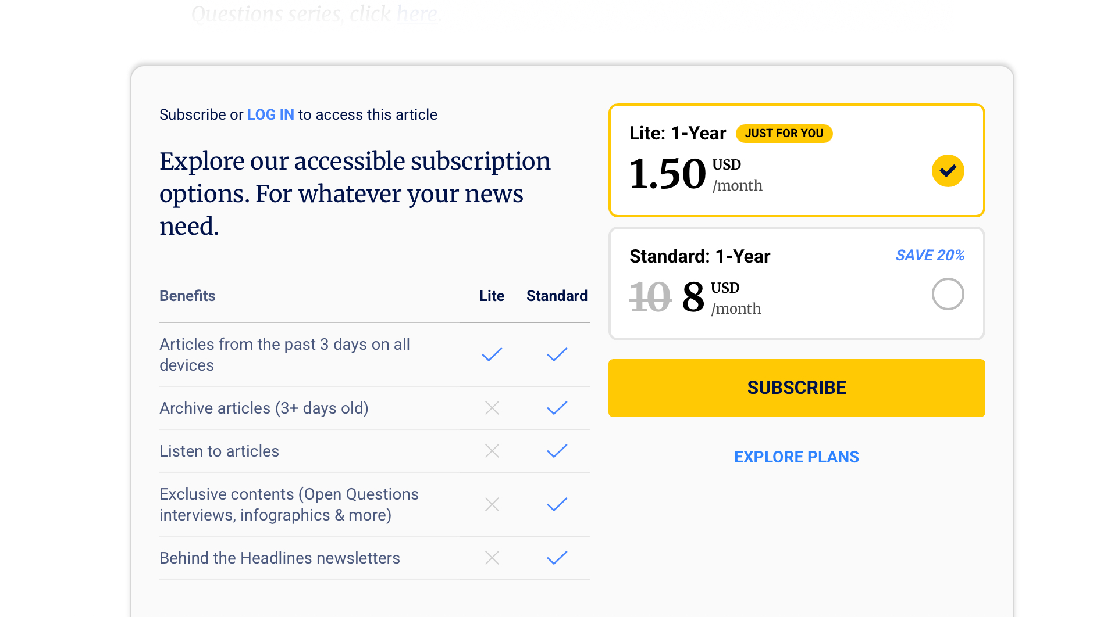Select the Standard 1-Year plan radio button
Screen dimensions: 1118x617
[948, 294]
